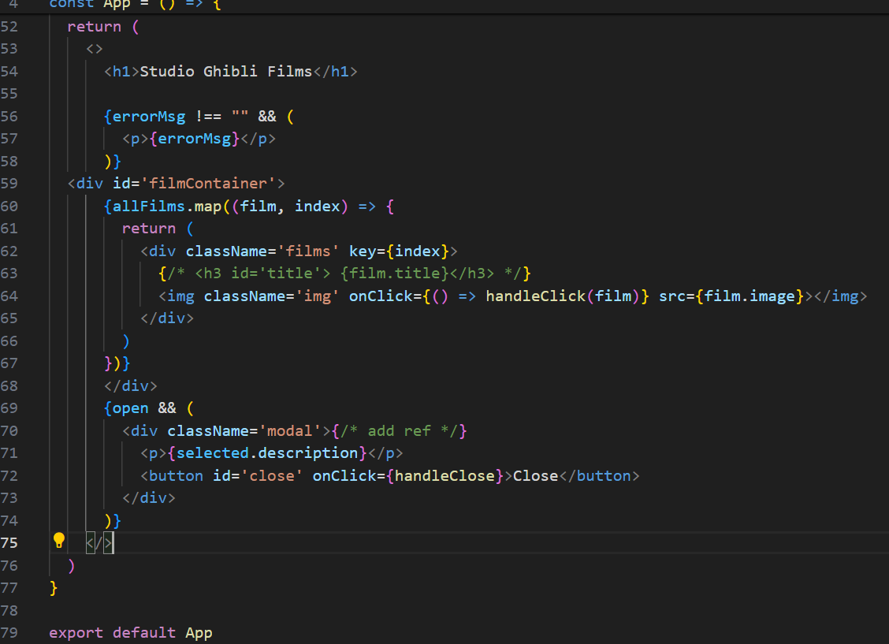The width and height of the screenshot is (889, 644).
Task: Click the 'filmContainer' id string
Action: point(208,184)
